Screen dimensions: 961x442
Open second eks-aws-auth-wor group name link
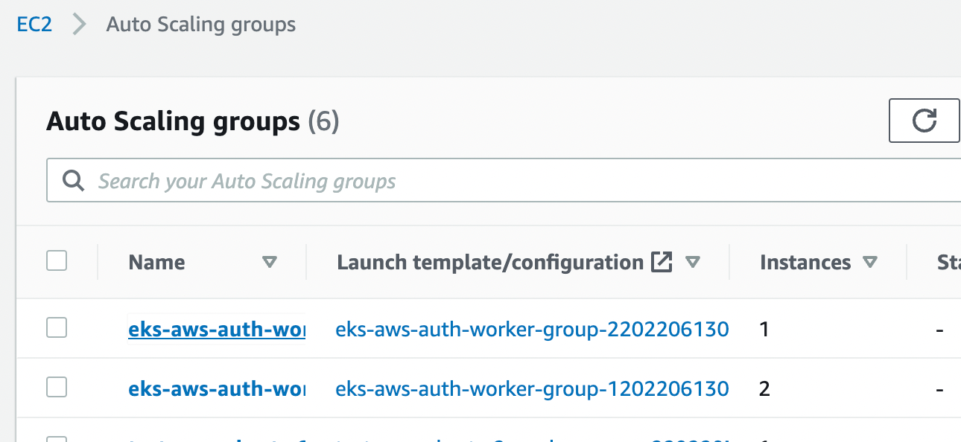coord(217,388)
